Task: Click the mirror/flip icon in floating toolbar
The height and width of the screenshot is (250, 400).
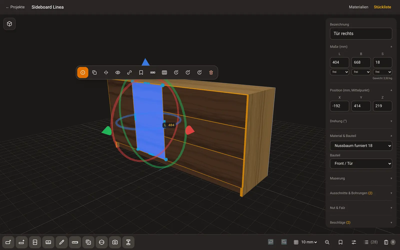Action: [x=106, y=72]
